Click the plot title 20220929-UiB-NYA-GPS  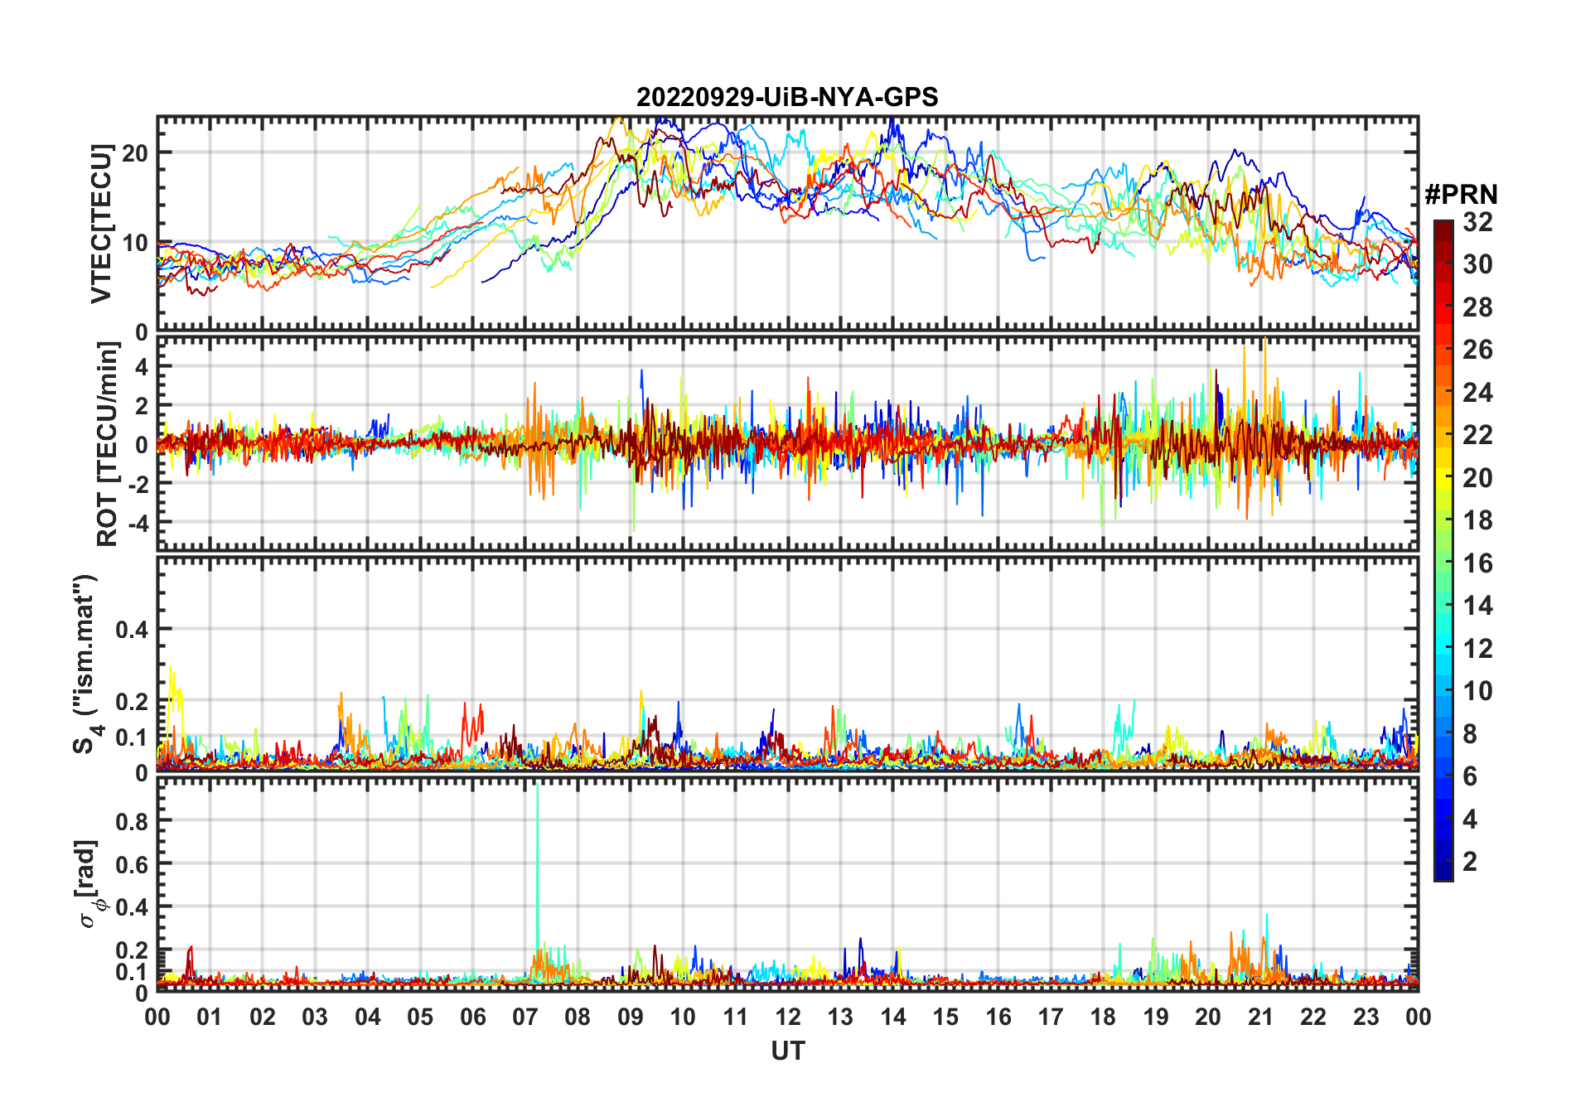pyautogui.click(x=787, y=97)
